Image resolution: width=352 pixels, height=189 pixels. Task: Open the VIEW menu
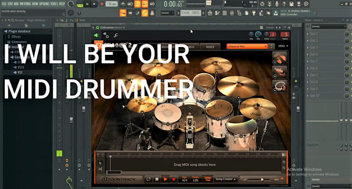point(35,4)
